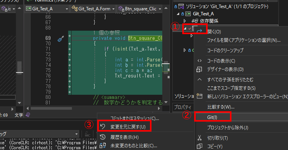288x150 pixels.
Task: Open the Btn_square_Clic member dropdown
Action: (160, 9)
